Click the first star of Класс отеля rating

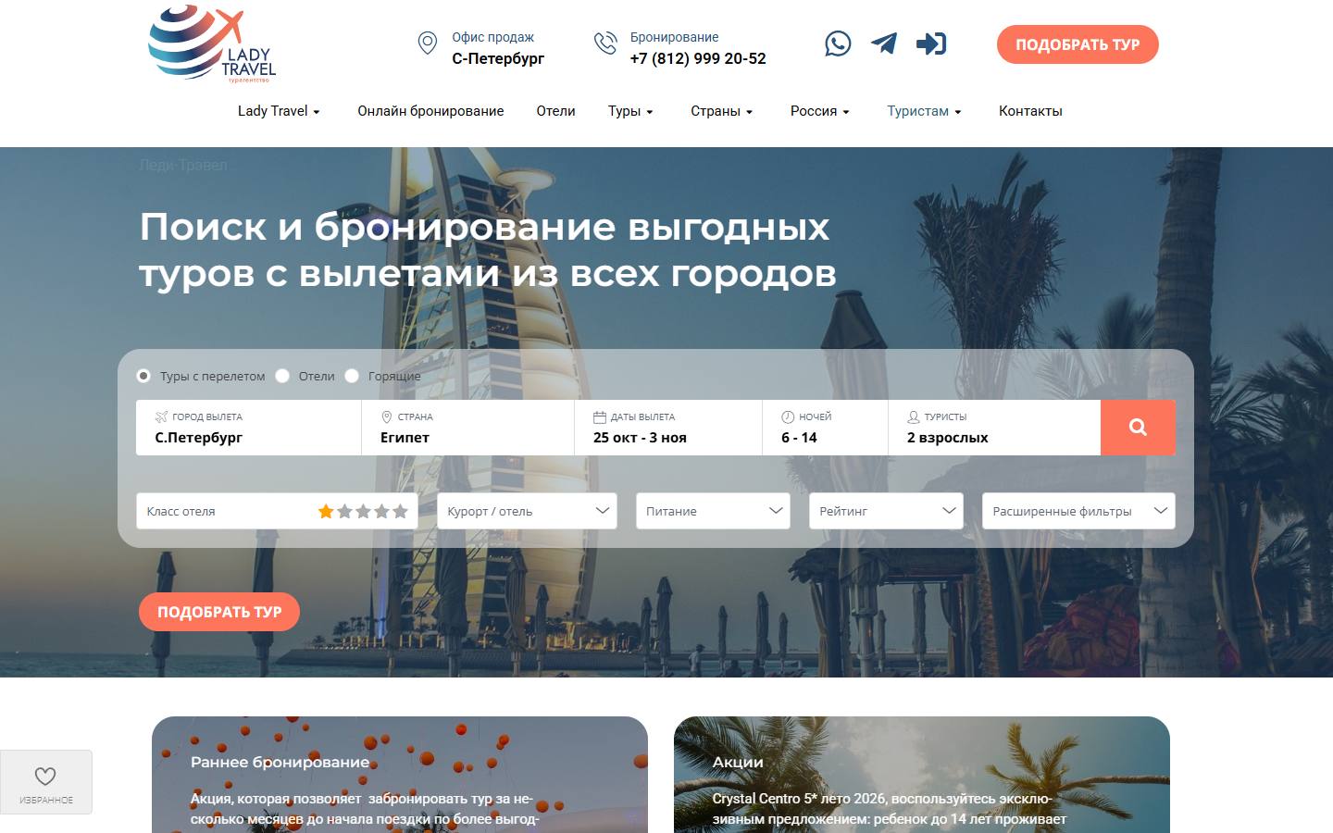(326, 511)
